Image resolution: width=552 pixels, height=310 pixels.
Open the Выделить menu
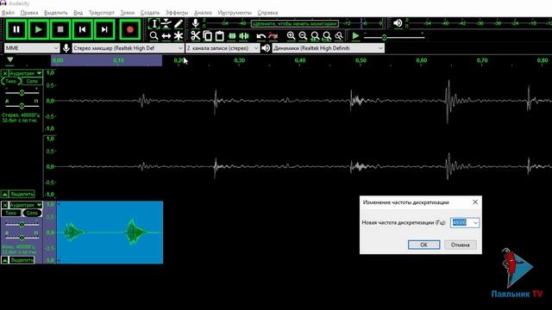55,13
